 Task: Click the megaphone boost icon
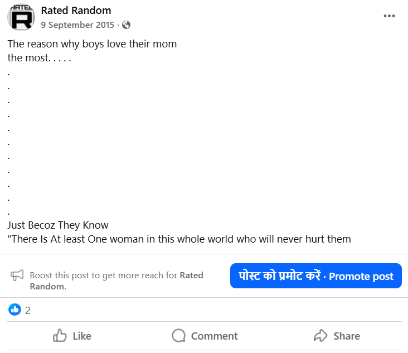point(17,275)
